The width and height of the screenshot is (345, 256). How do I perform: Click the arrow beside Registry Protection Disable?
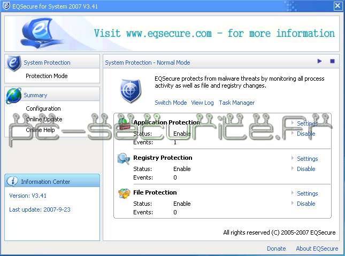point(293,168)
